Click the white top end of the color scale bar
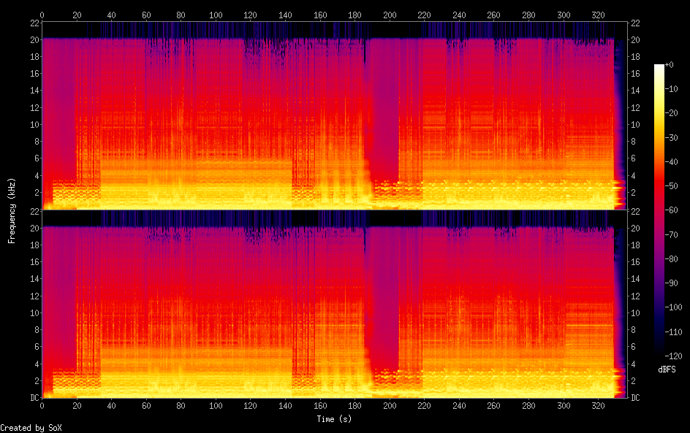This screenshot has width=690, height=433. tap(659, 66)
